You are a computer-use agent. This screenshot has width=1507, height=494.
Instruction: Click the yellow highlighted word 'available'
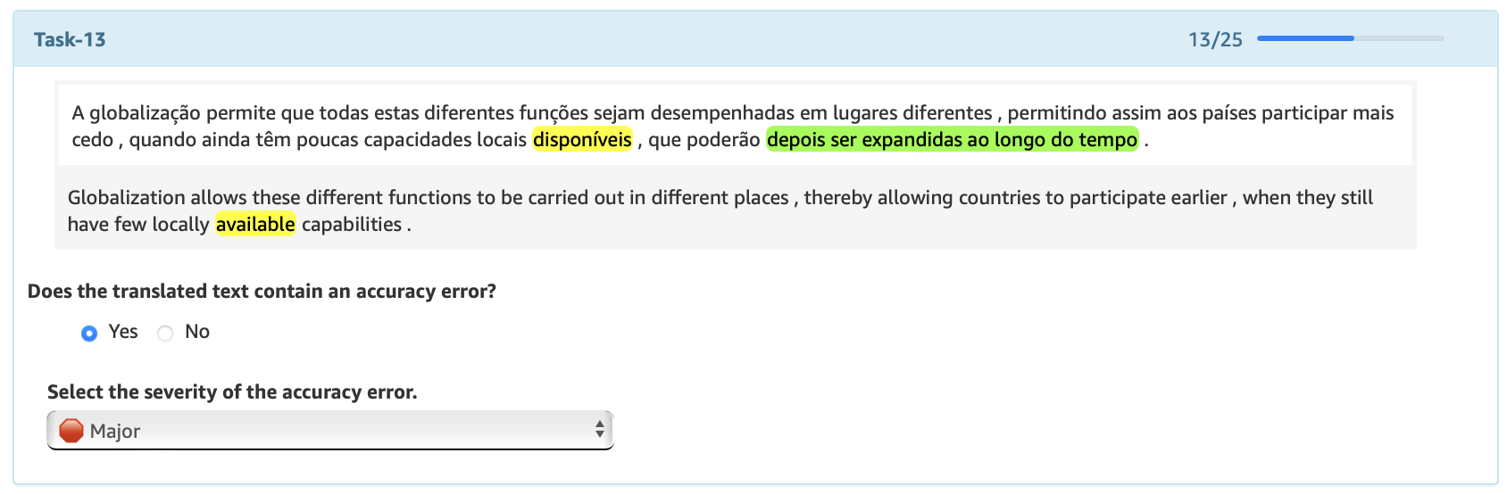(x=255, y=225)
